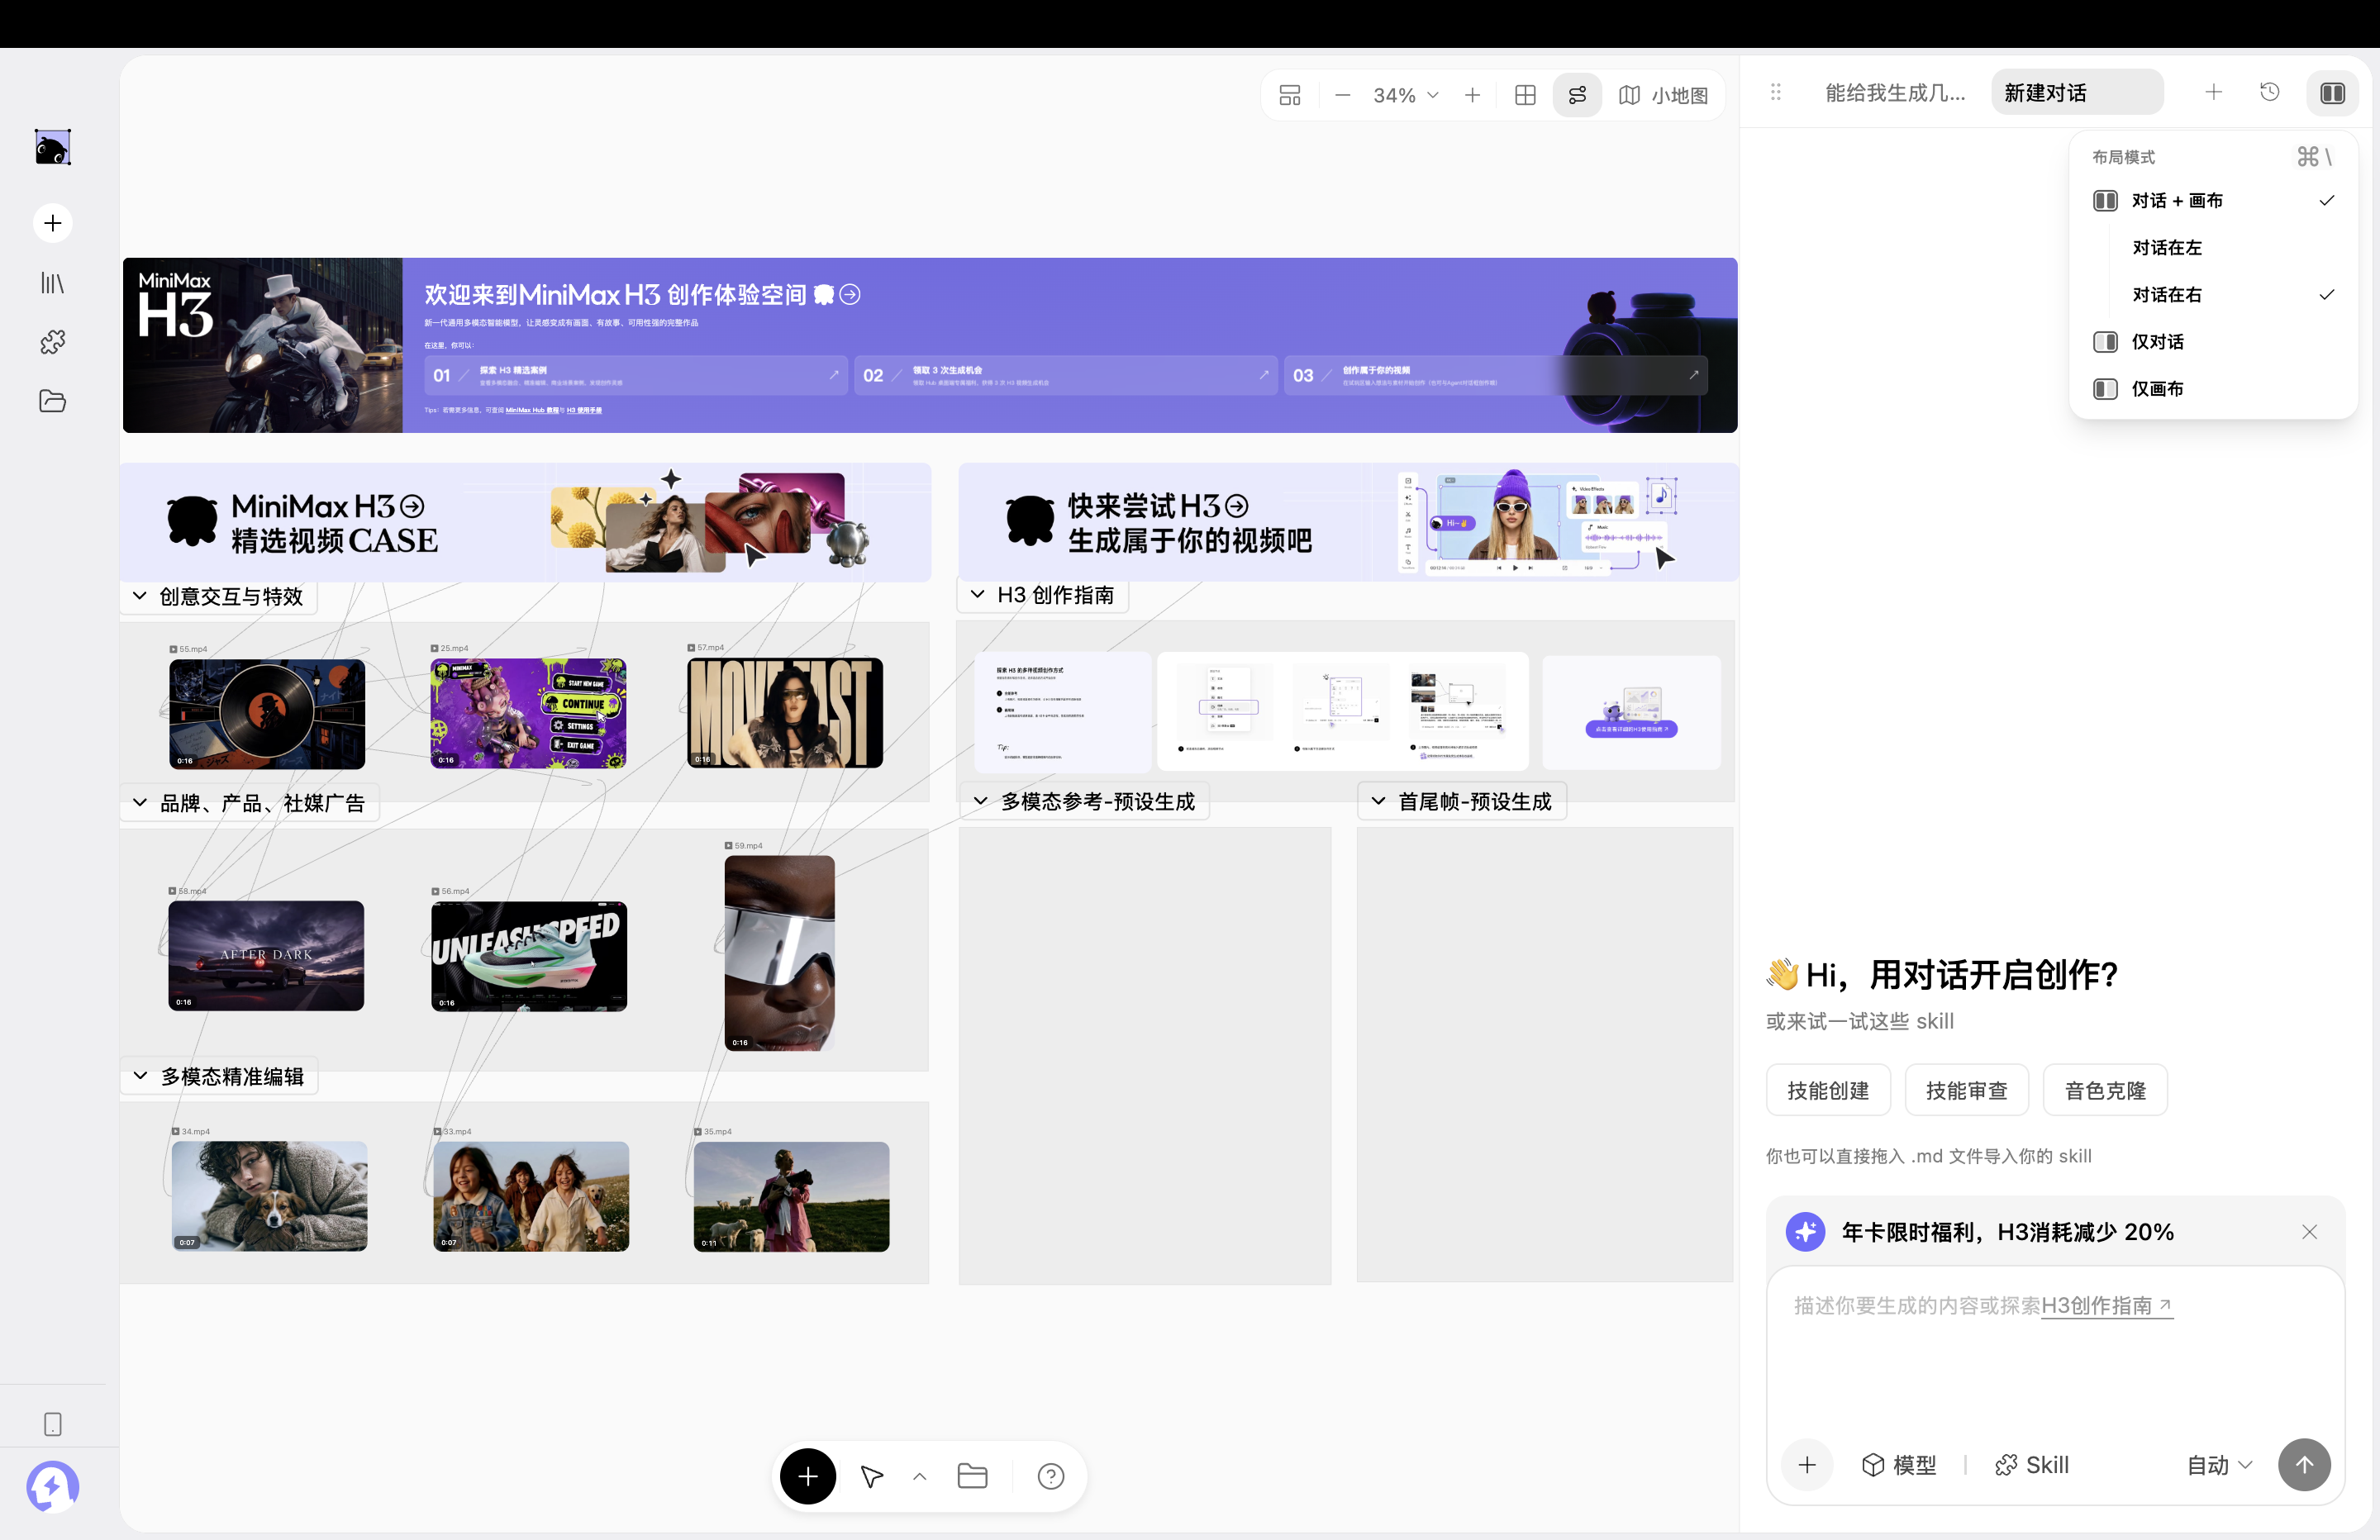Open the 模型 model selector

pos(1899,1465)
